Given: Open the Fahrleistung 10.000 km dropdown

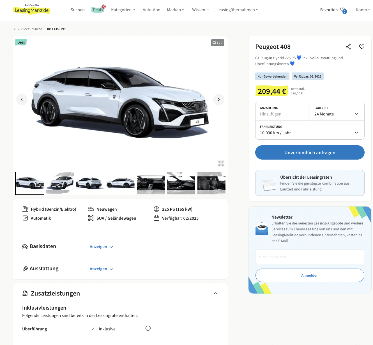Looking at the screenshot, I should point(310,130).
